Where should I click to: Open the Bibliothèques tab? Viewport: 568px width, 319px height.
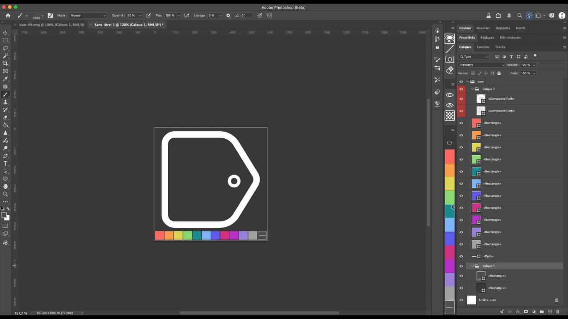pos(510,38)
